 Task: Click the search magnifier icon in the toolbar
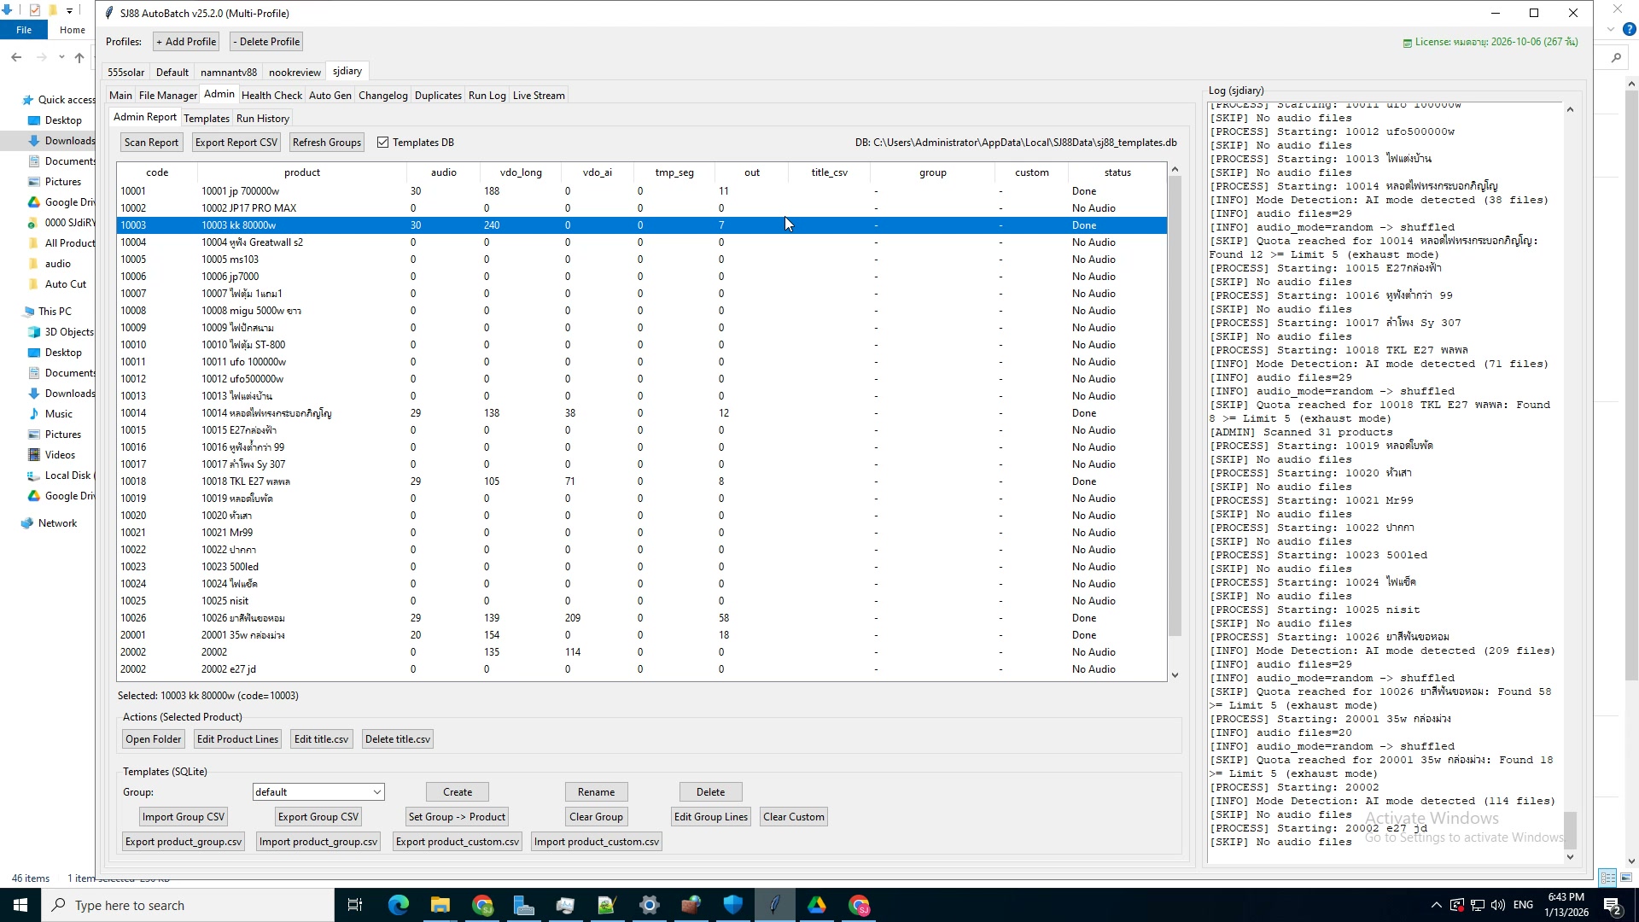coord(1616,57)
